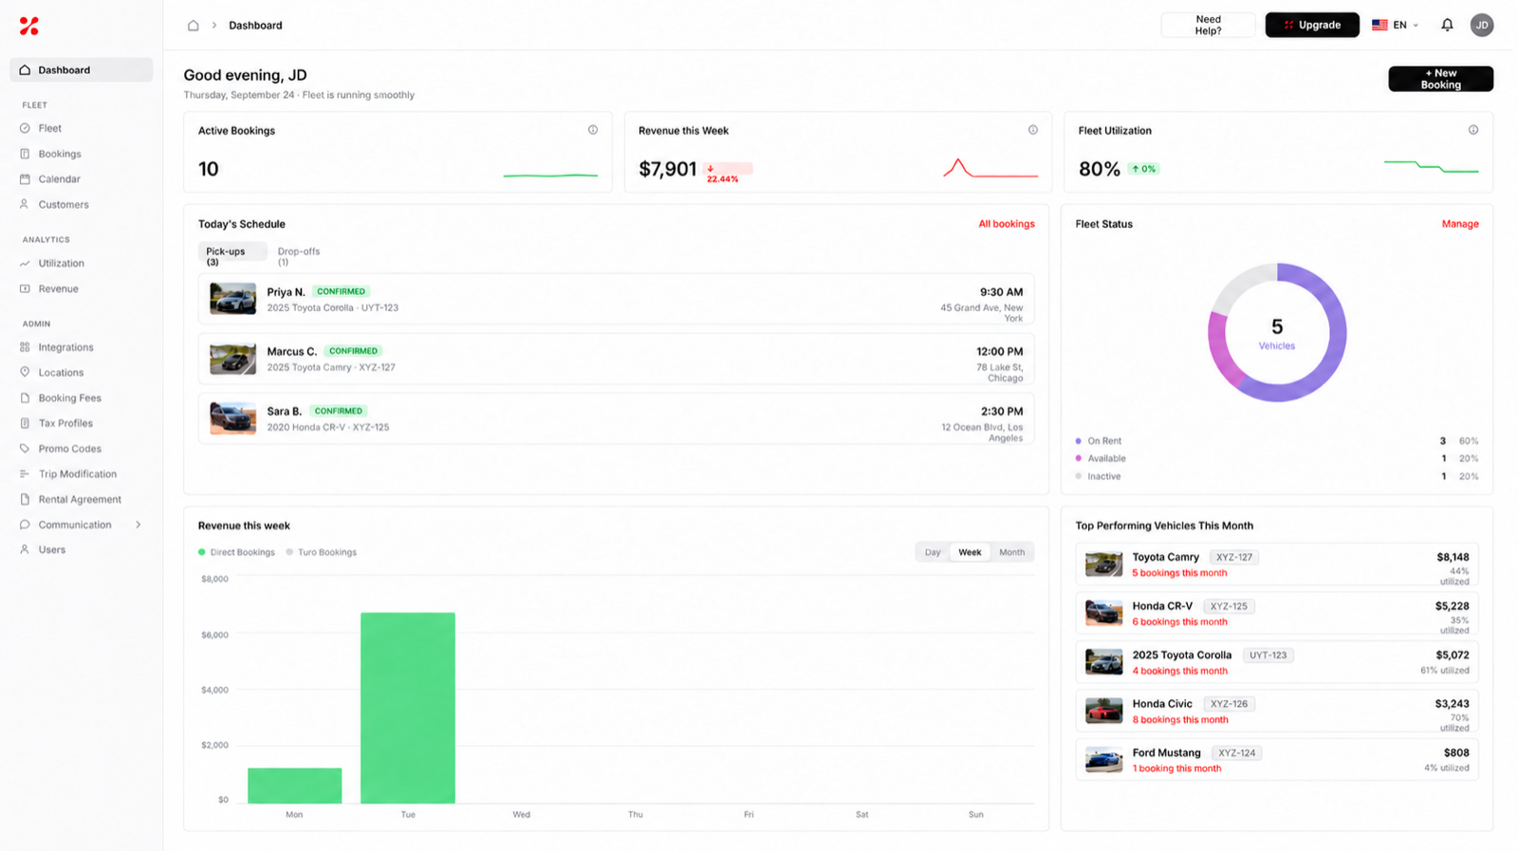Viewport: 1518px width, 851px height.
Task: Expand the Communication submenu chevron
Action: pos(139,525)
